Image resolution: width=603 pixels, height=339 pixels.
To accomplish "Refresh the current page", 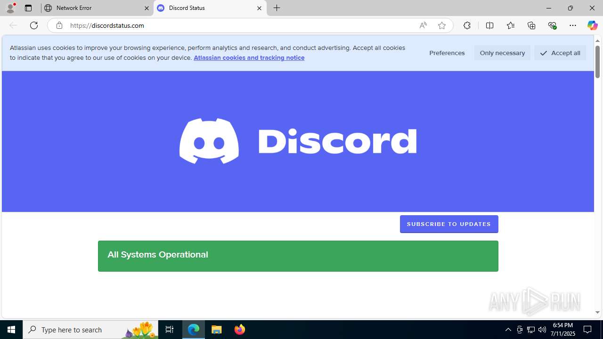I will 34,25.
